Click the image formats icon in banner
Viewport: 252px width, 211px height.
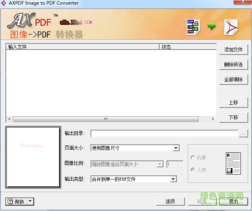(x=193, y=27)
